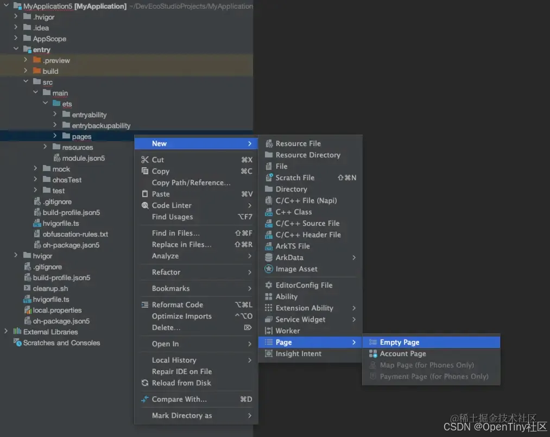
Task: Click the C/C++ Header File icon
Action: [269, 235]
